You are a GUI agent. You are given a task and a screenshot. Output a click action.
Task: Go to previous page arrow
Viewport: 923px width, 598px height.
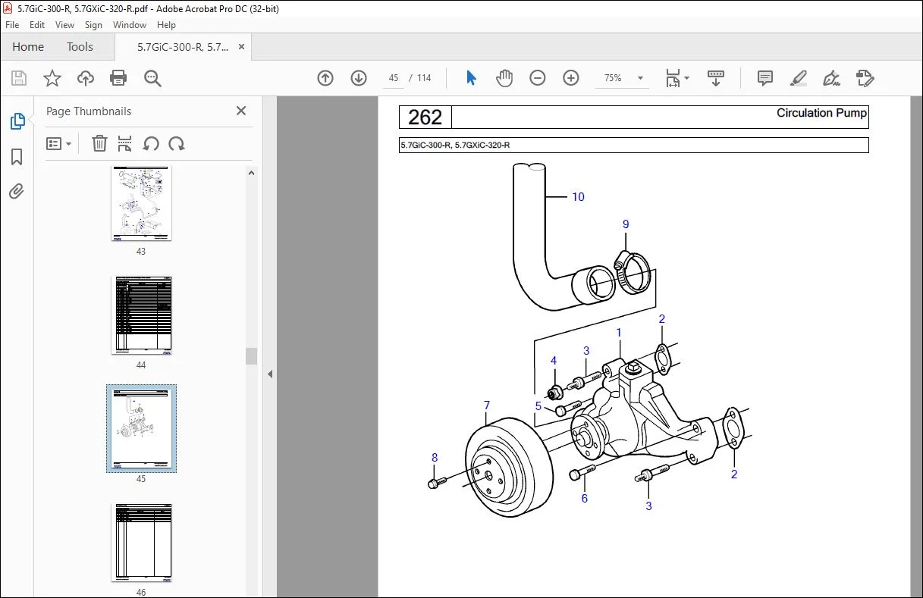coord(325,78)
